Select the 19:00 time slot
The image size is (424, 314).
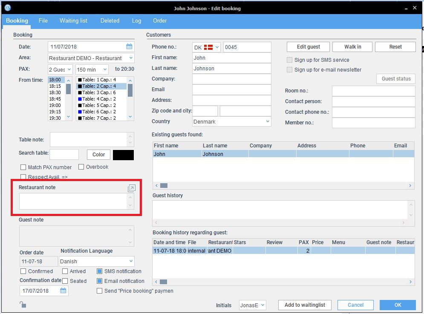pos(56,105)
